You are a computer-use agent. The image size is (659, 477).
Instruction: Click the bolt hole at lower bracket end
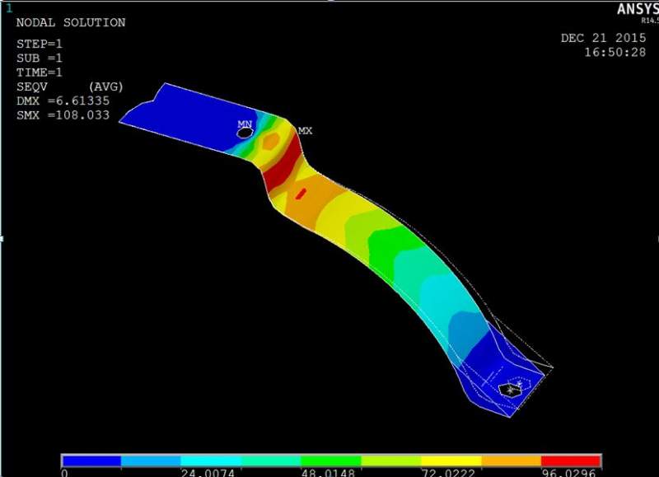(510, 390)
